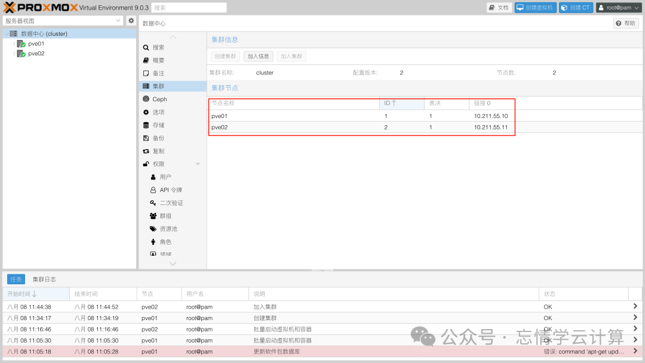This screenshot has height=363, width=645.
Task: Sort tasks by 用户名 column
Action: click(x=215, y=294)
